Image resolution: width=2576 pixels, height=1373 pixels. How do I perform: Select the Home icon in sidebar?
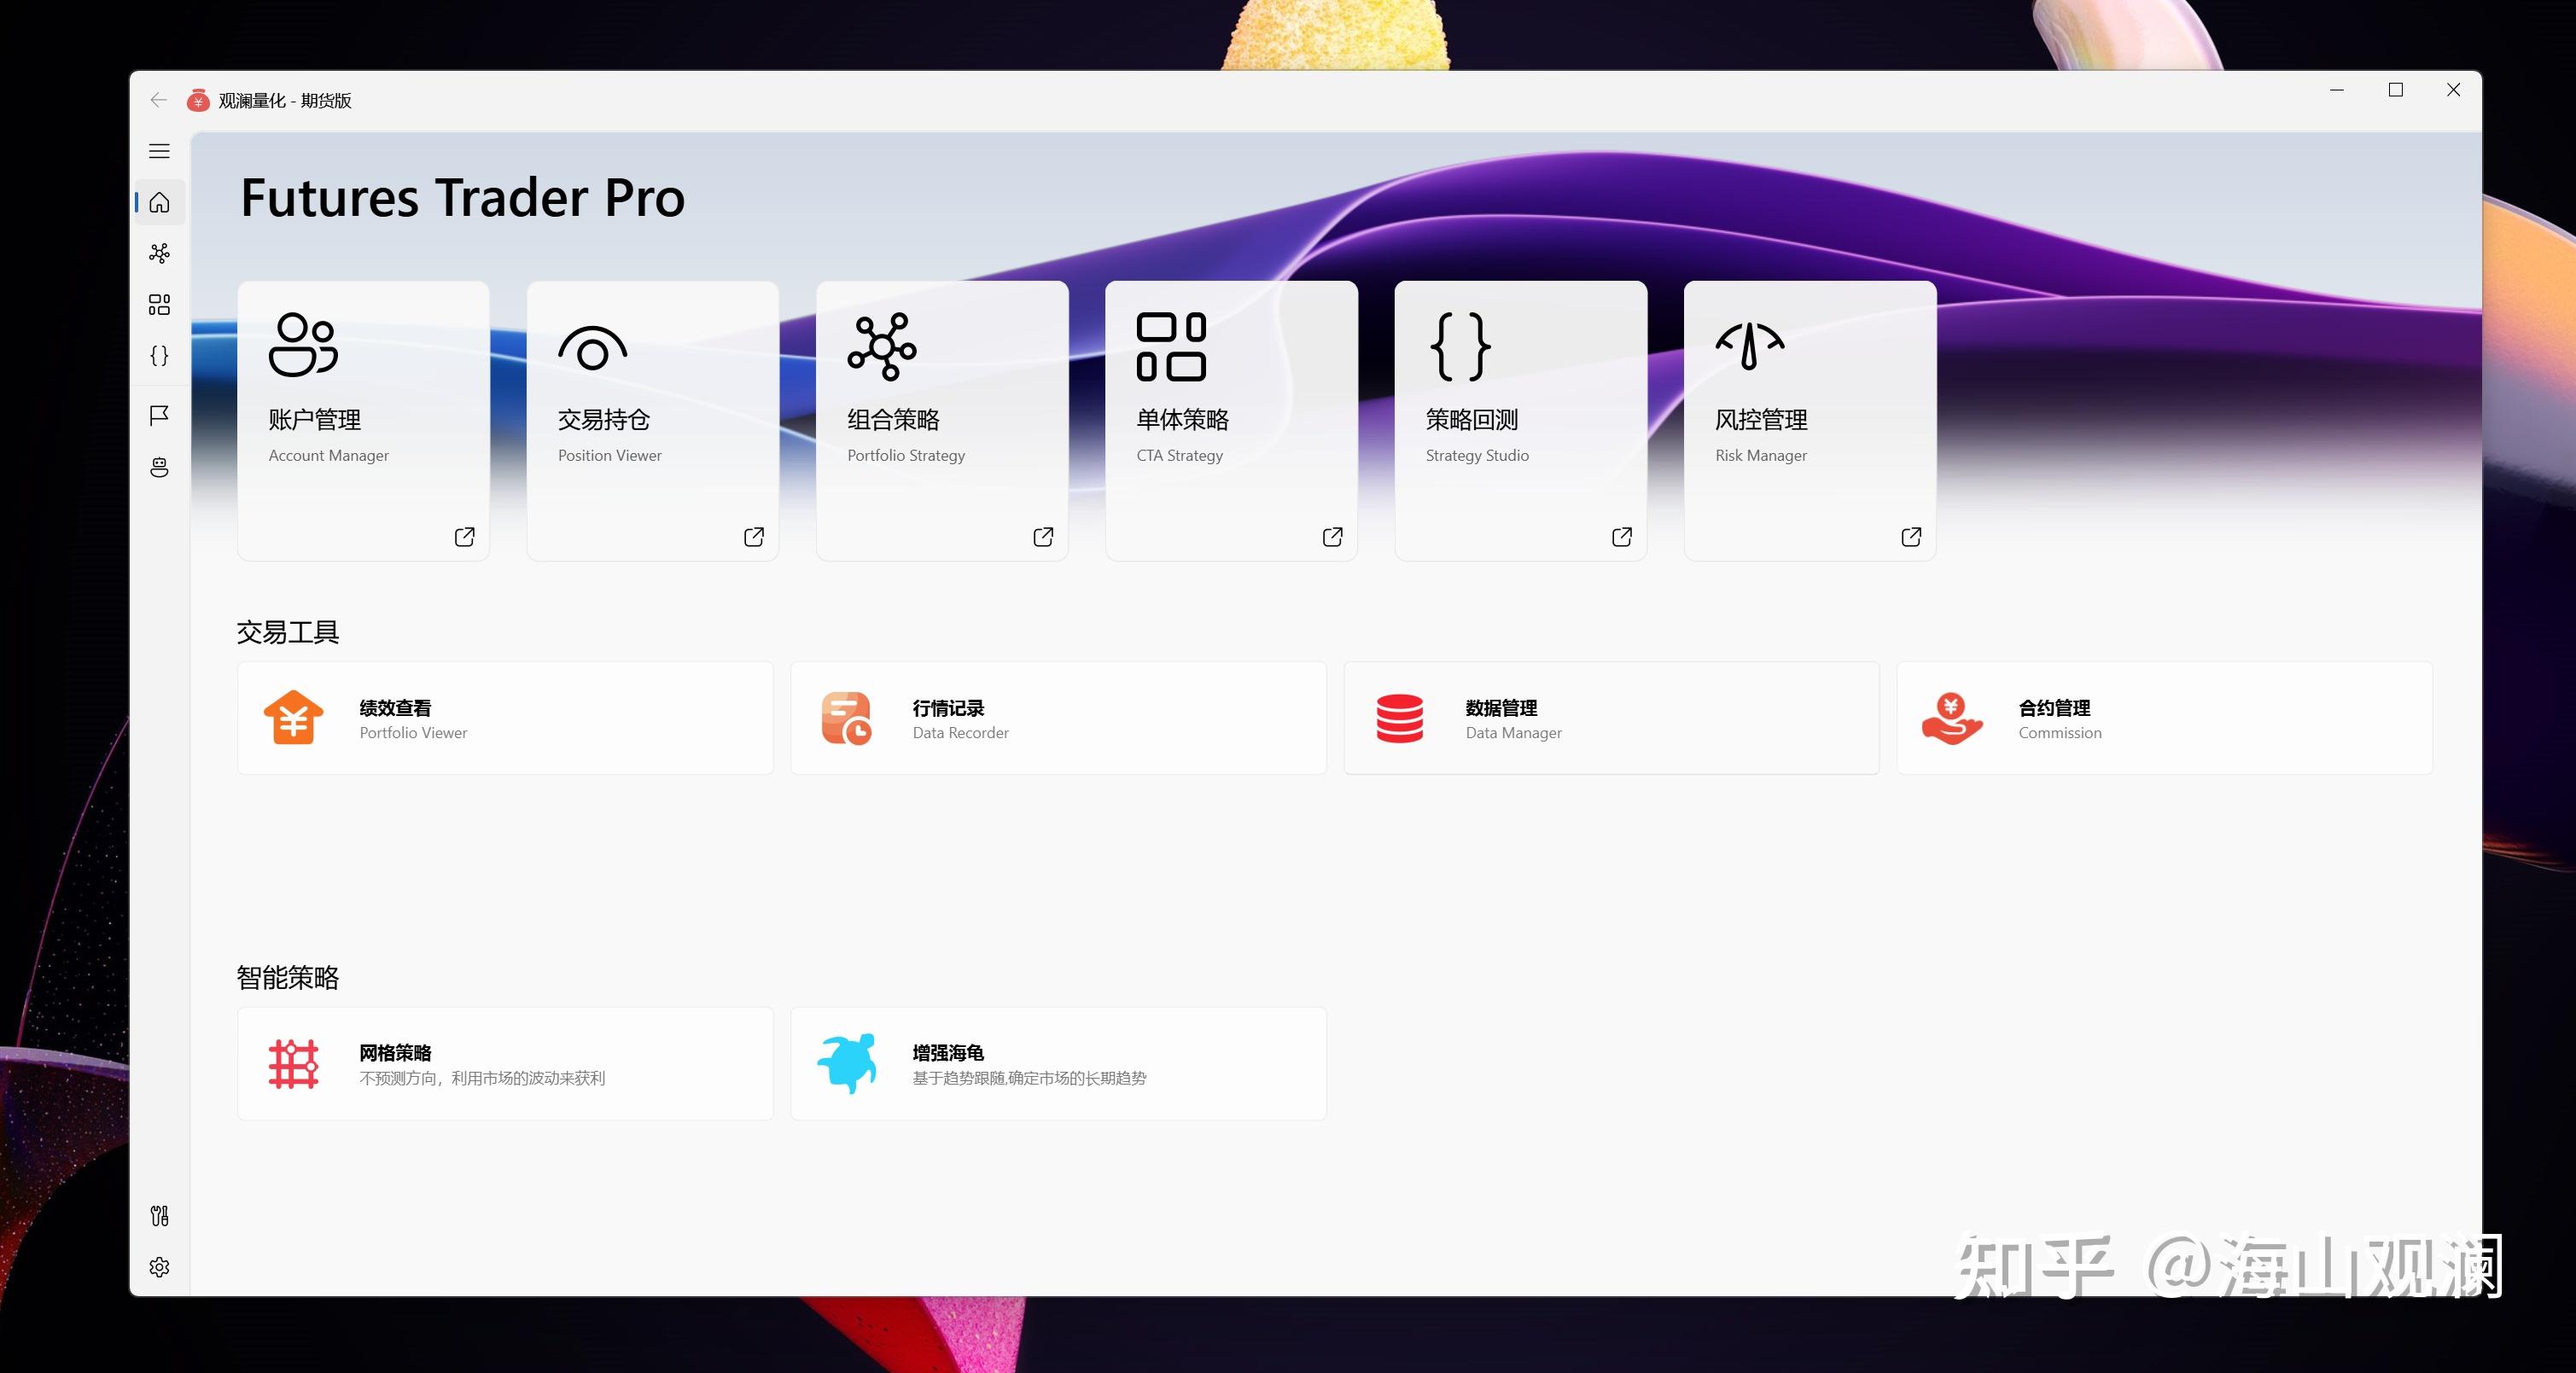[x=159, y=203]
